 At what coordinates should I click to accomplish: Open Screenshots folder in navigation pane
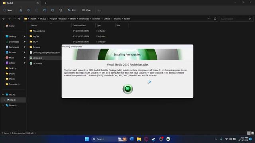[12, 84]
